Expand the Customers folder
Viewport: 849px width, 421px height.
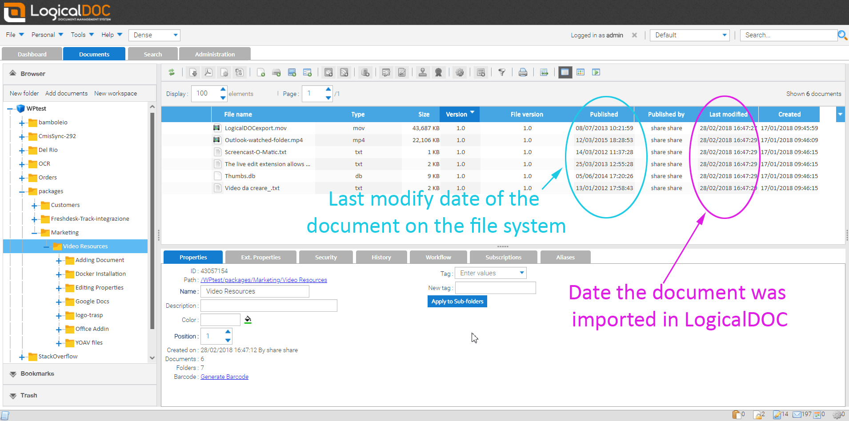34,206
